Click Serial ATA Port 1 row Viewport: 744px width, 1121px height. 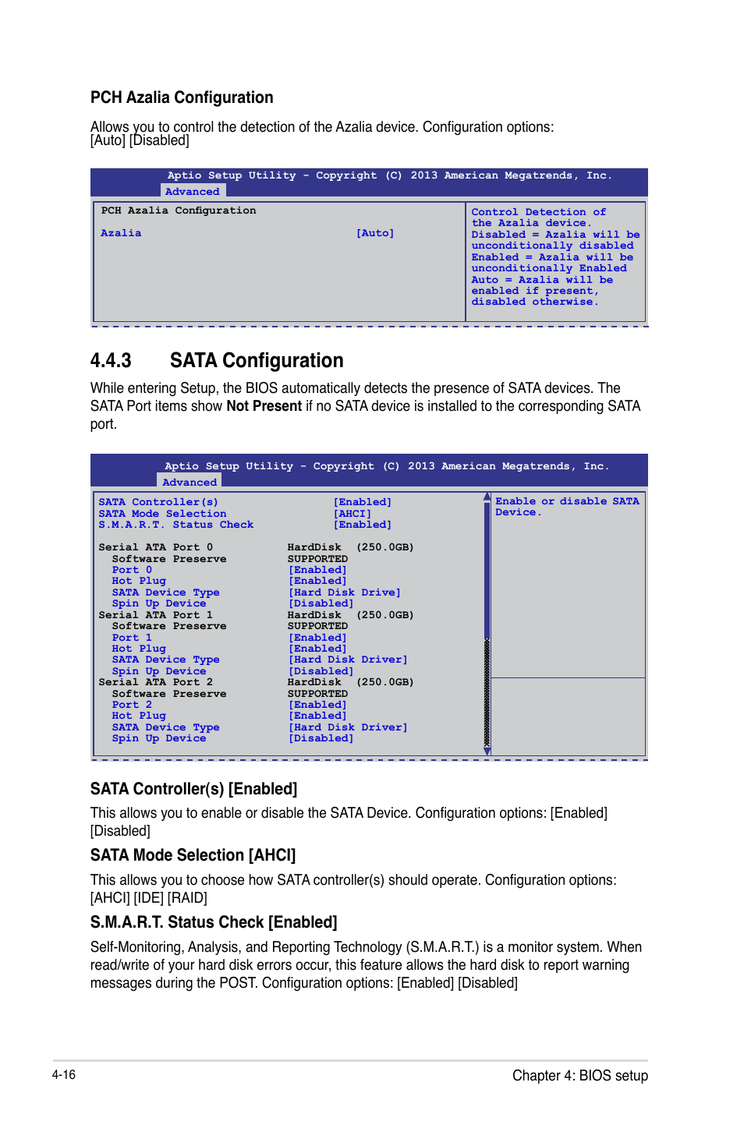tap(256, 615)
